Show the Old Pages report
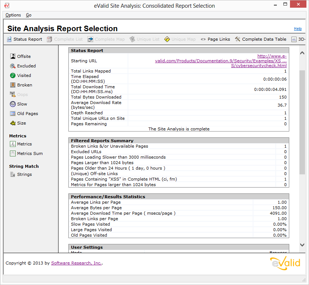The image size is (309, 285). click(27, 114)
